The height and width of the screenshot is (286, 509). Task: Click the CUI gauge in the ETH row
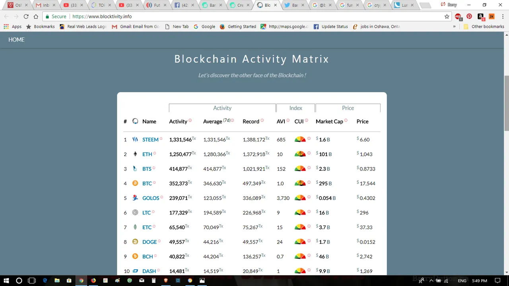pyautogui.click(x=300, y=154)
